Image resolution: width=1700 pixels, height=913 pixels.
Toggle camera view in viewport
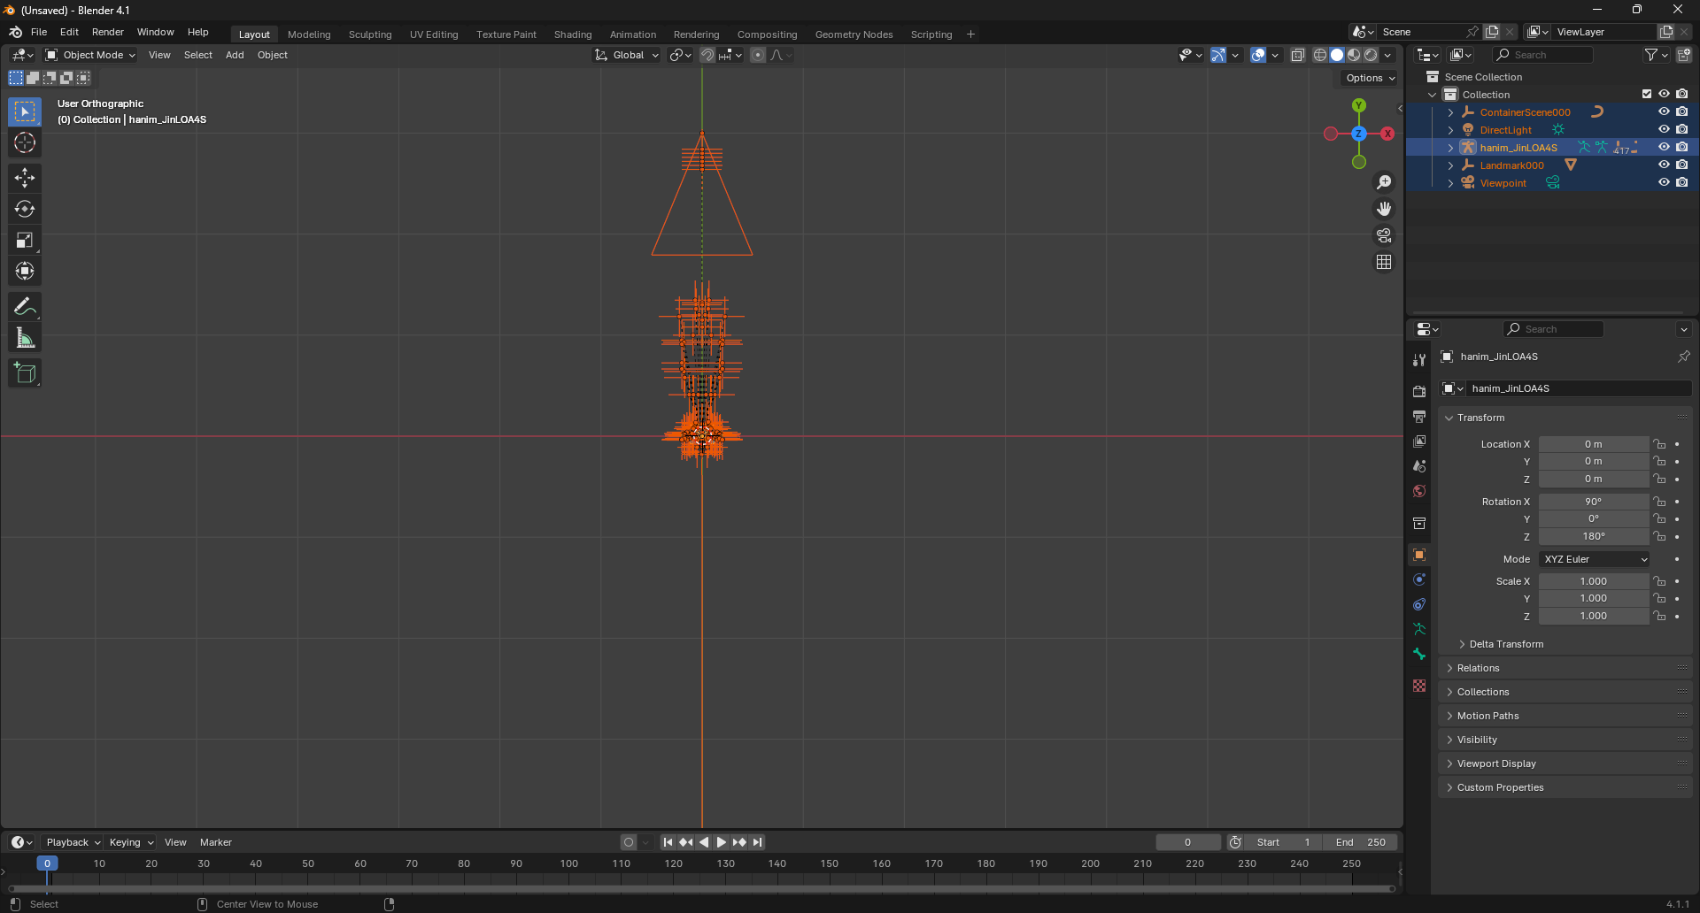pyautogui.click(x=1383, y=235)
